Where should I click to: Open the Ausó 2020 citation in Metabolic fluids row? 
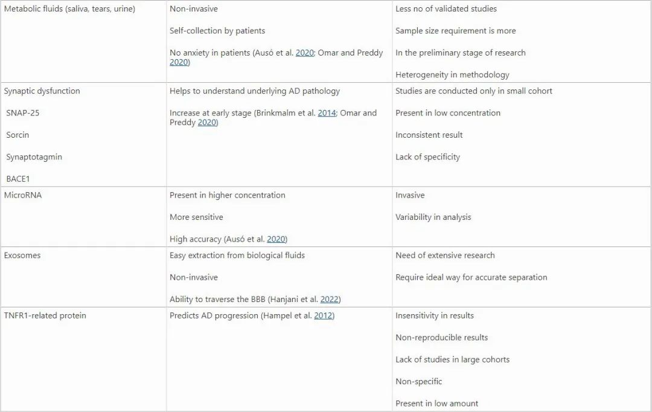[x=304, y=53]
